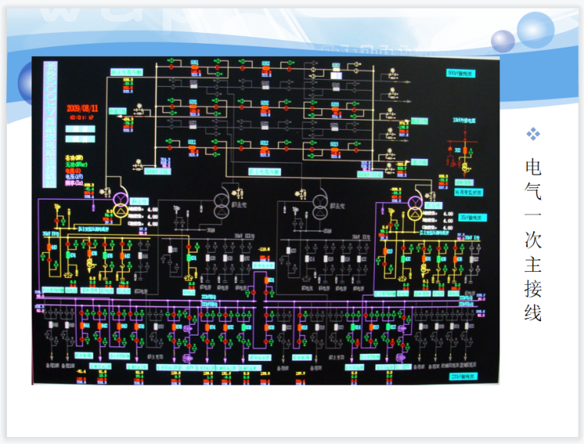
Task: Click the red 2009/08/11 date display
Action: click(x=82, y=108)
